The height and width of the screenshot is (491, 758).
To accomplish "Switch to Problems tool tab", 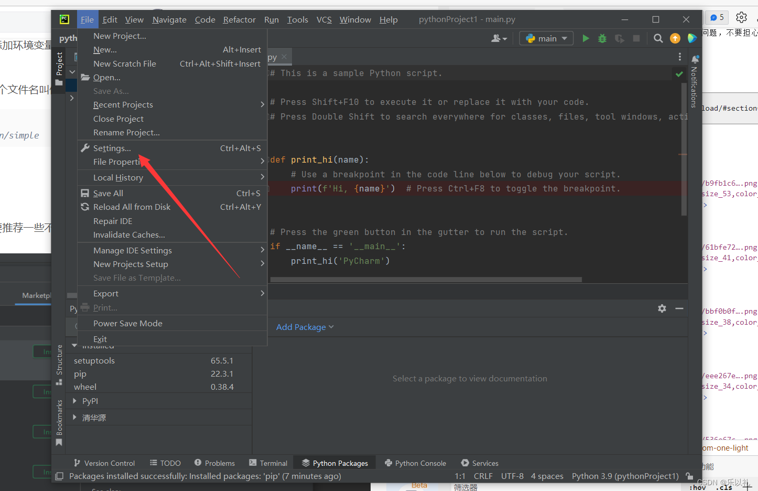I will 214,463.
